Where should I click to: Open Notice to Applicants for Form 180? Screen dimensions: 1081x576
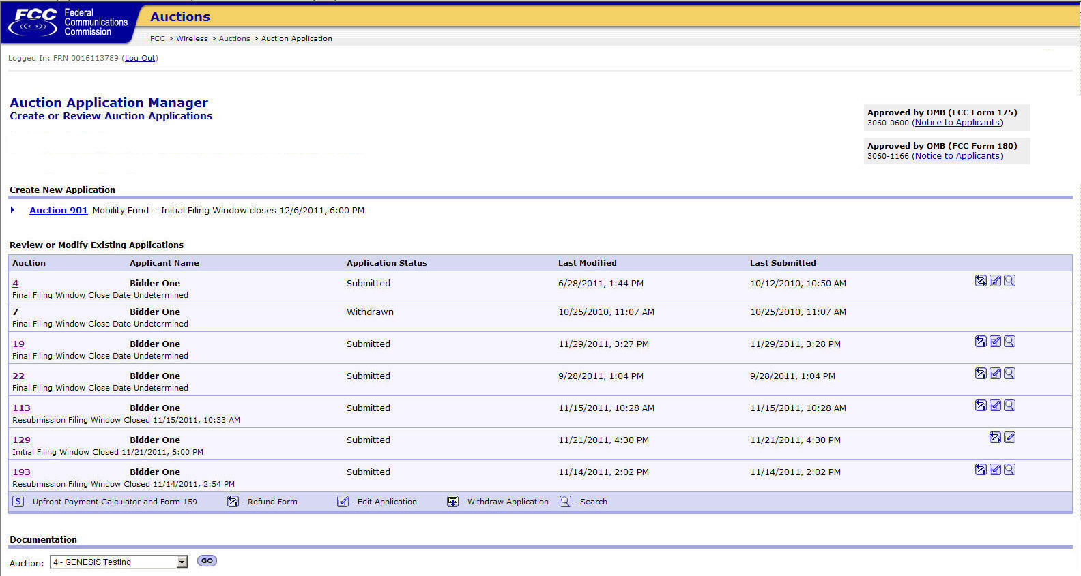(957, 156)
